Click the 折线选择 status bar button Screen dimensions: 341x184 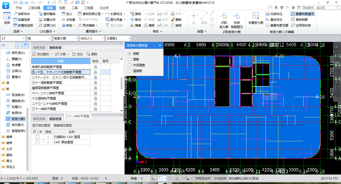pyautogui.click(x=220, y=178)
